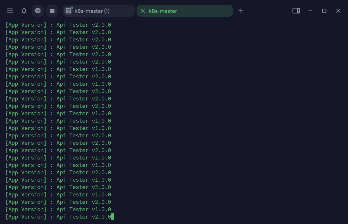Add a new session tab with plus
Screen dimensions: 348x224
point(241,11)
